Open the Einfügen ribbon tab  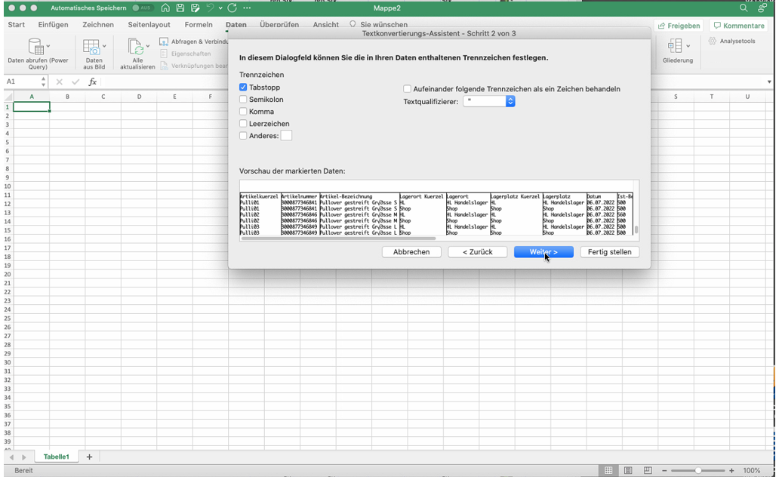point(53,25)
